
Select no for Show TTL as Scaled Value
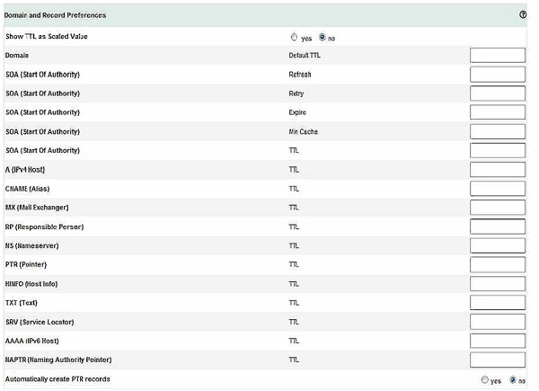coord(322,38)
